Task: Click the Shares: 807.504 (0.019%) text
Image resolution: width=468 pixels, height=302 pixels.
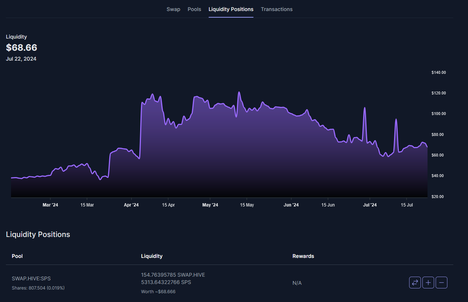Action: pos(38,288)
